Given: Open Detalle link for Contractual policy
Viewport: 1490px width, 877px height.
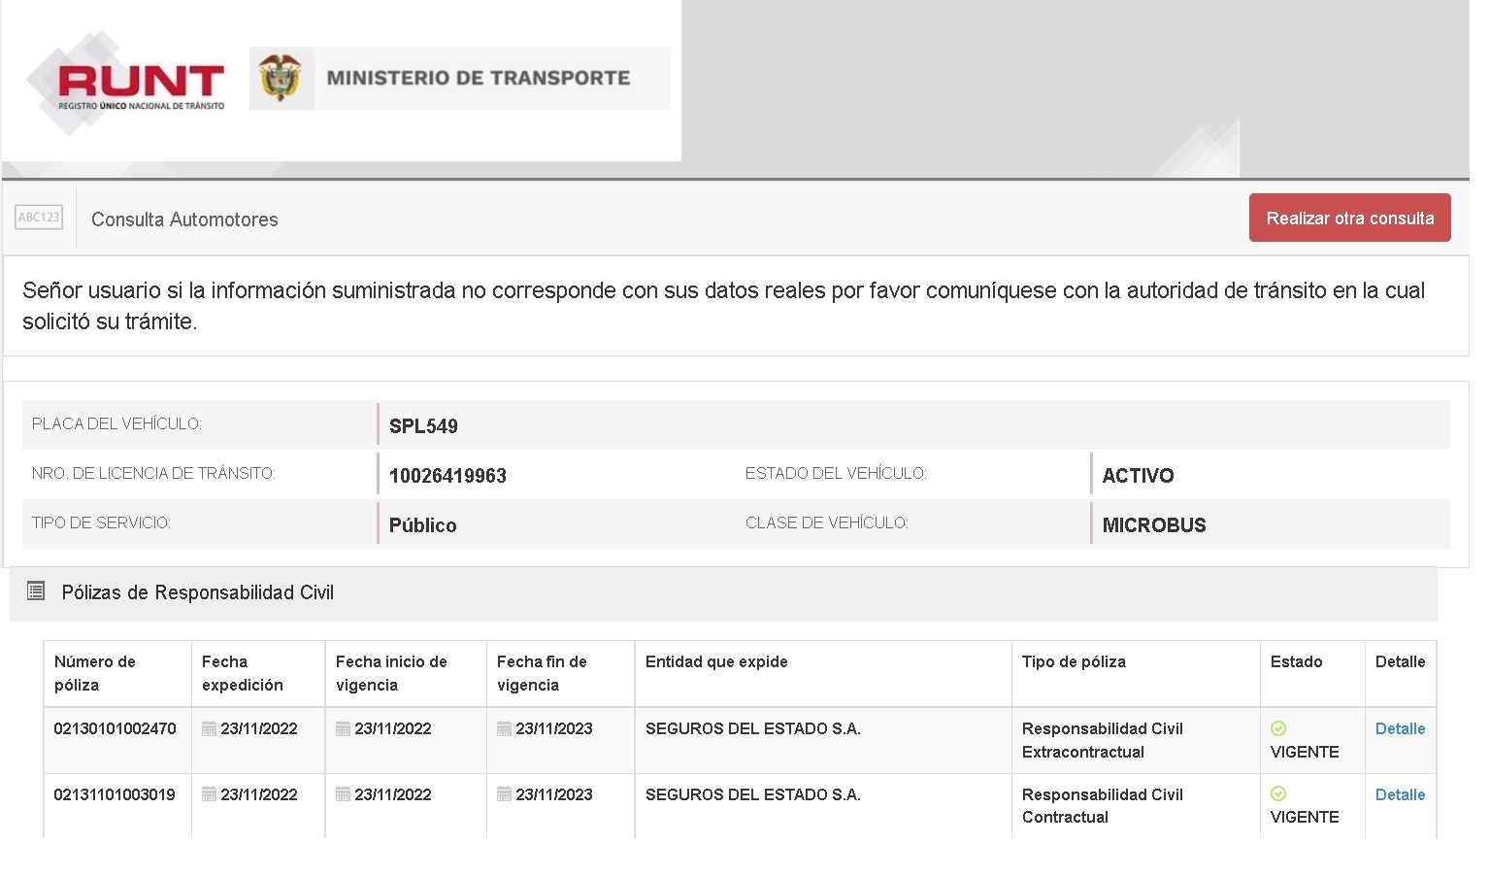Looking at the screenshot, I should 1400,794.
